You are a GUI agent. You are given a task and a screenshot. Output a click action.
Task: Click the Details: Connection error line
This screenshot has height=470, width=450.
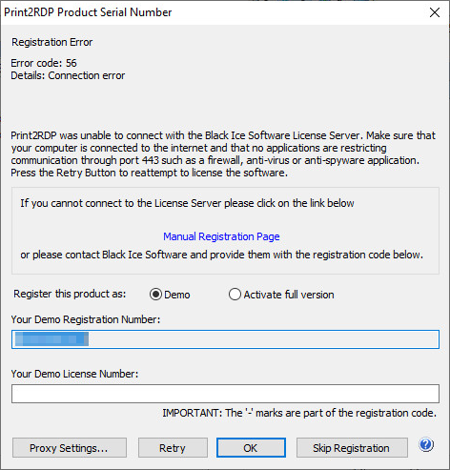[68, 75]
